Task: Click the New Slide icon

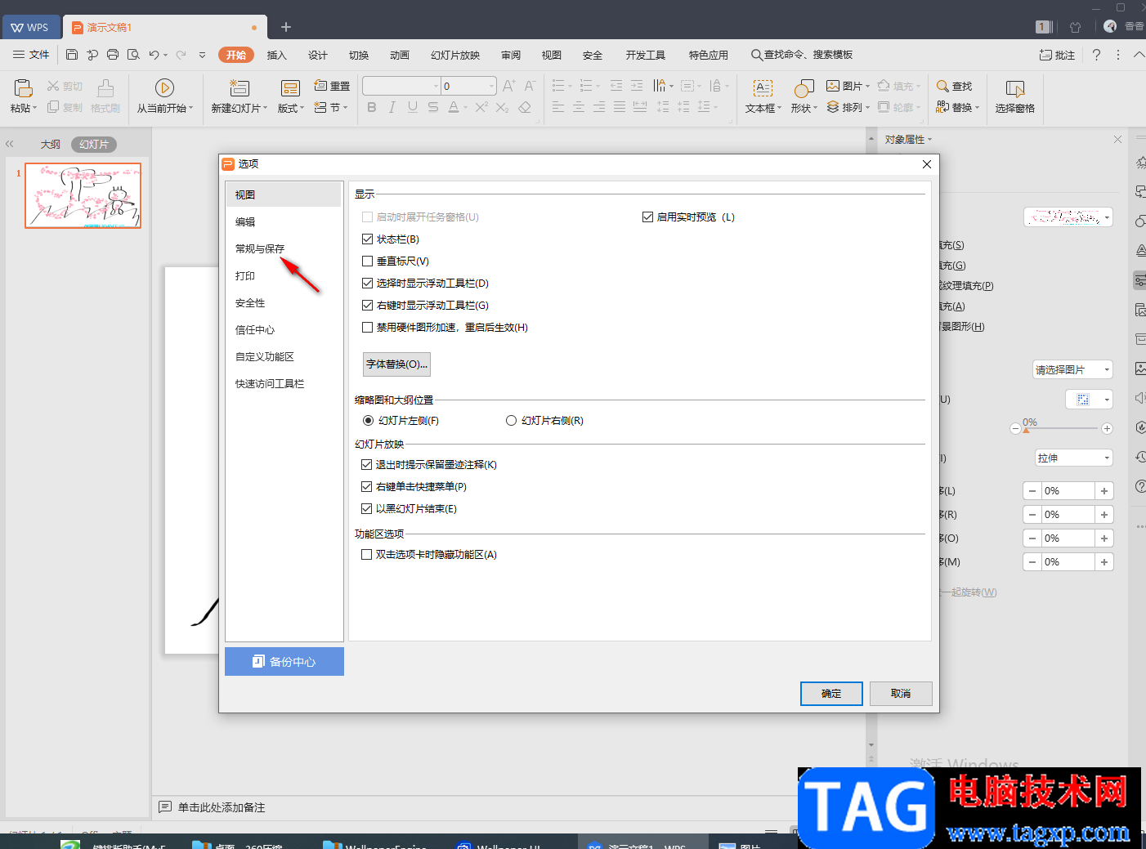Action: [x=239, y=87]
